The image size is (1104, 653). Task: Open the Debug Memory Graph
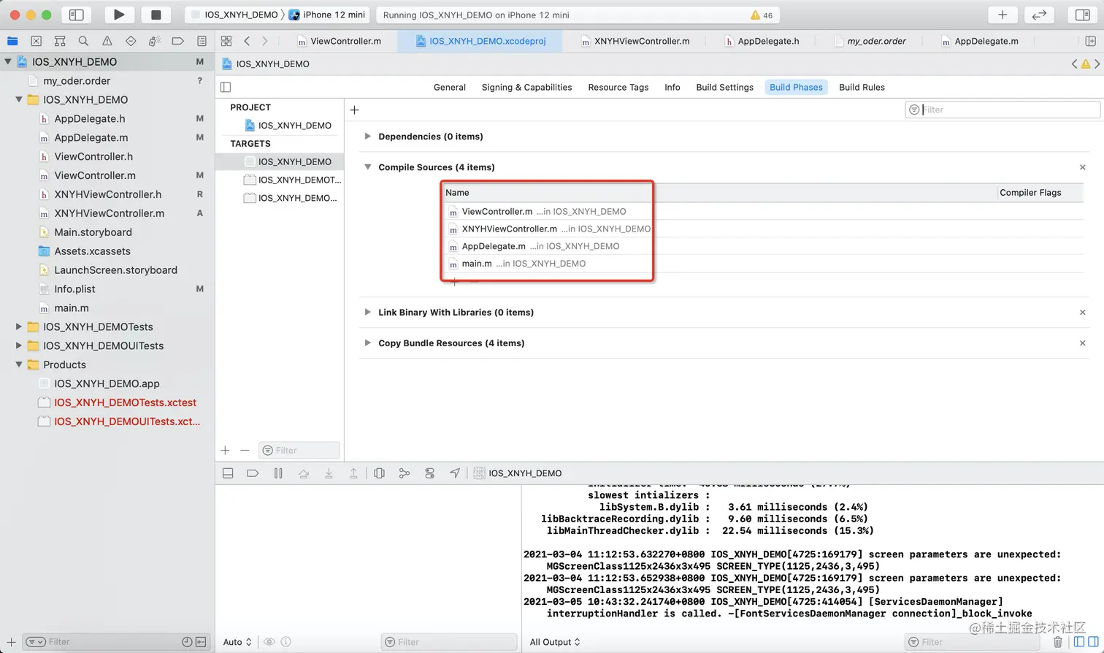405,473
